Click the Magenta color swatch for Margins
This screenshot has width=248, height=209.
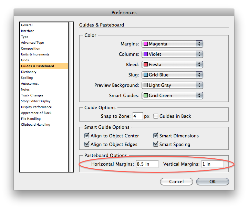pos(146,44)
